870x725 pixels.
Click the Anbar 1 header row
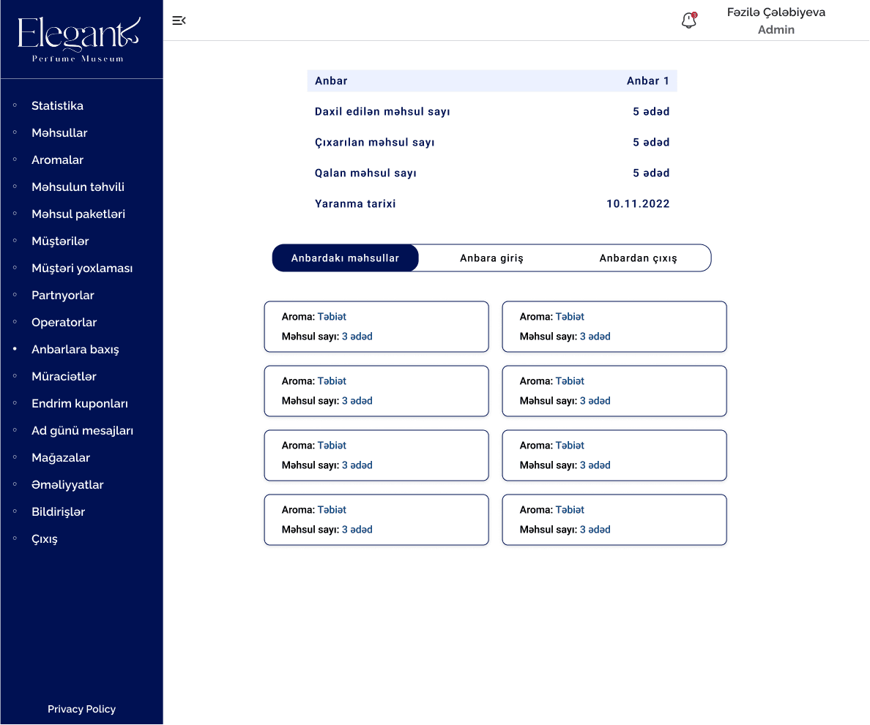(x=492, y=81)
